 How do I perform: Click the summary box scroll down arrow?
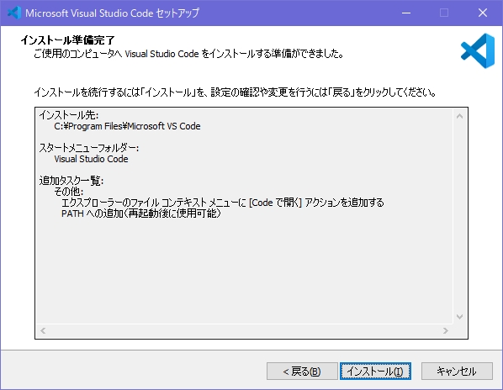tap(459, 317)
